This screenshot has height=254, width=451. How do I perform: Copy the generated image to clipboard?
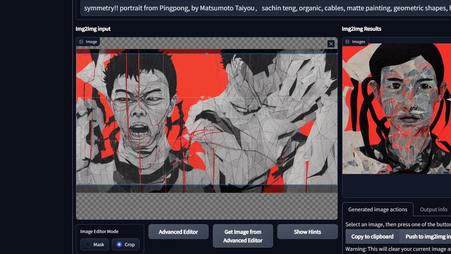(372, 236)
